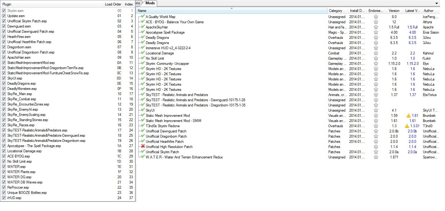Sort plugins by the Load Order column header
The height and width of the screenshot is (211, 445).
113,4
